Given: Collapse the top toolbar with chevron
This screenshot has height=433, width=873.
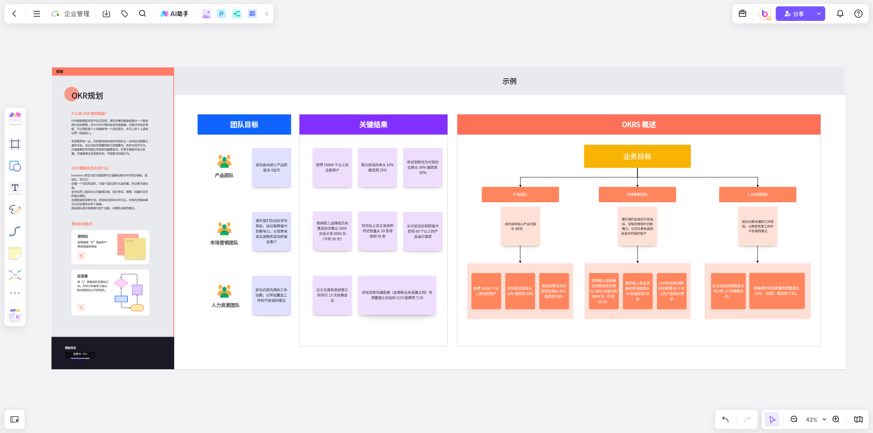Looking at the screenshot, I should point(266,14).
